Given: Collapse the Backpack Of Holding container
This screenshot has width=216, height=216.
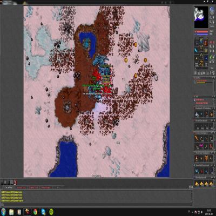Looking at the screenshot, I should (212, 109).
